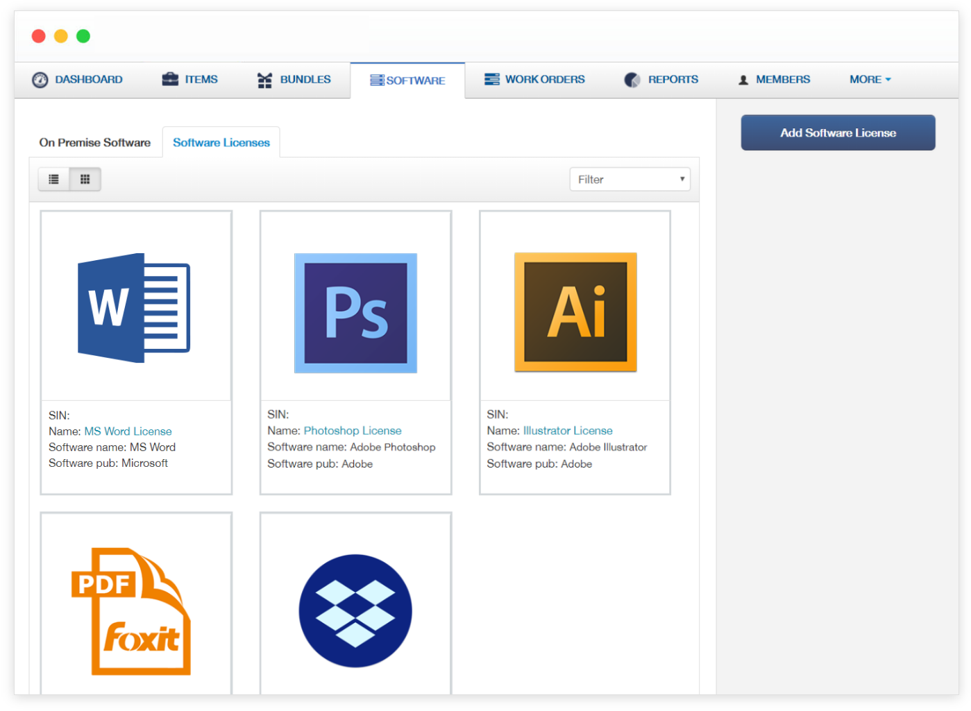Open Work Orders via its icon
971x711 pixels.
pyautogui.click(x=492, y=79)
